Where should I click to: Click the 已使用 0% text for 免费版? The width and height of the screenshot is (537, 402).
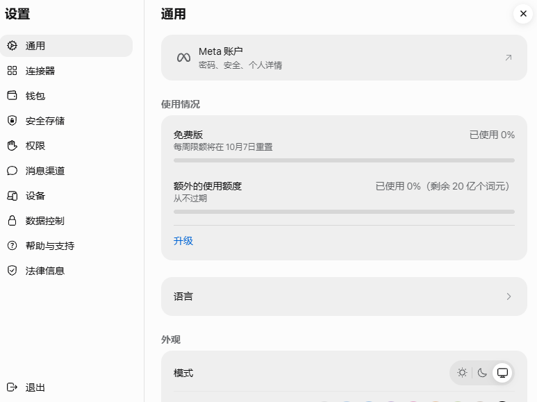492,135
